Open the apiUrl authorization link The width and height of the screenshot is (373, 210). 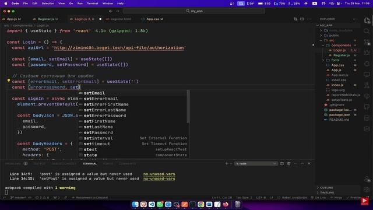pos(119,48)
